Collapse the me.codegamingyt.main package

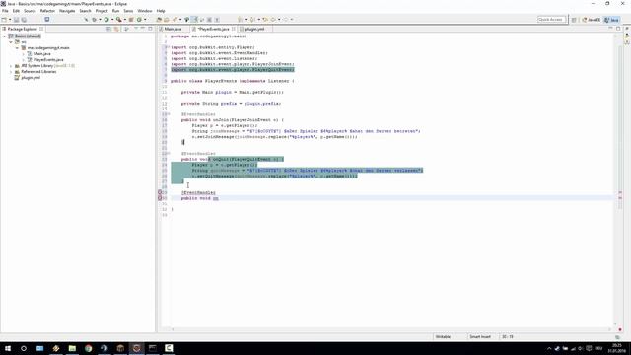coord(17,48)
